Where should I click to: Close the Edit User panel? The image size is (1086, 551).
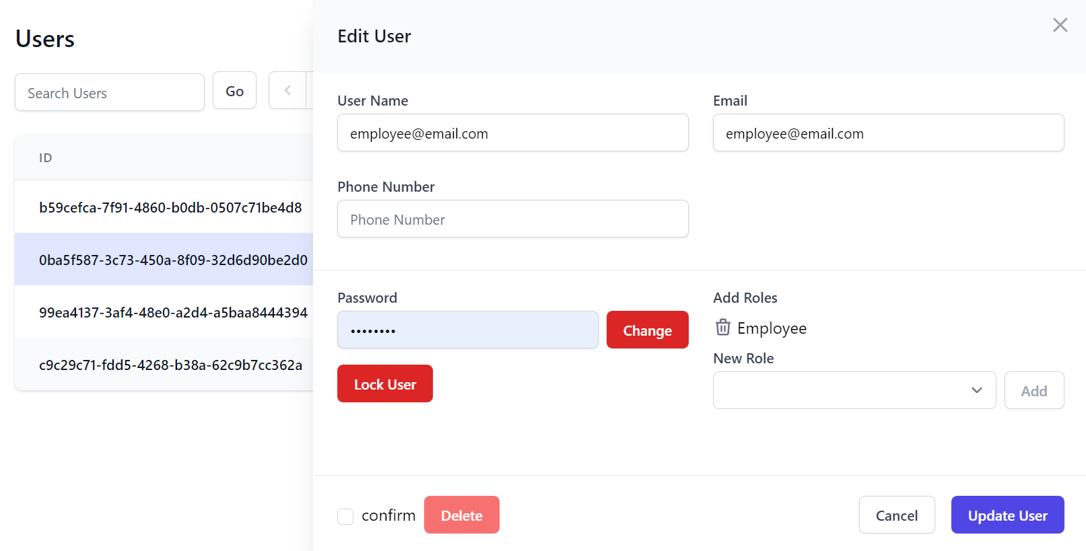point(1060,25)
